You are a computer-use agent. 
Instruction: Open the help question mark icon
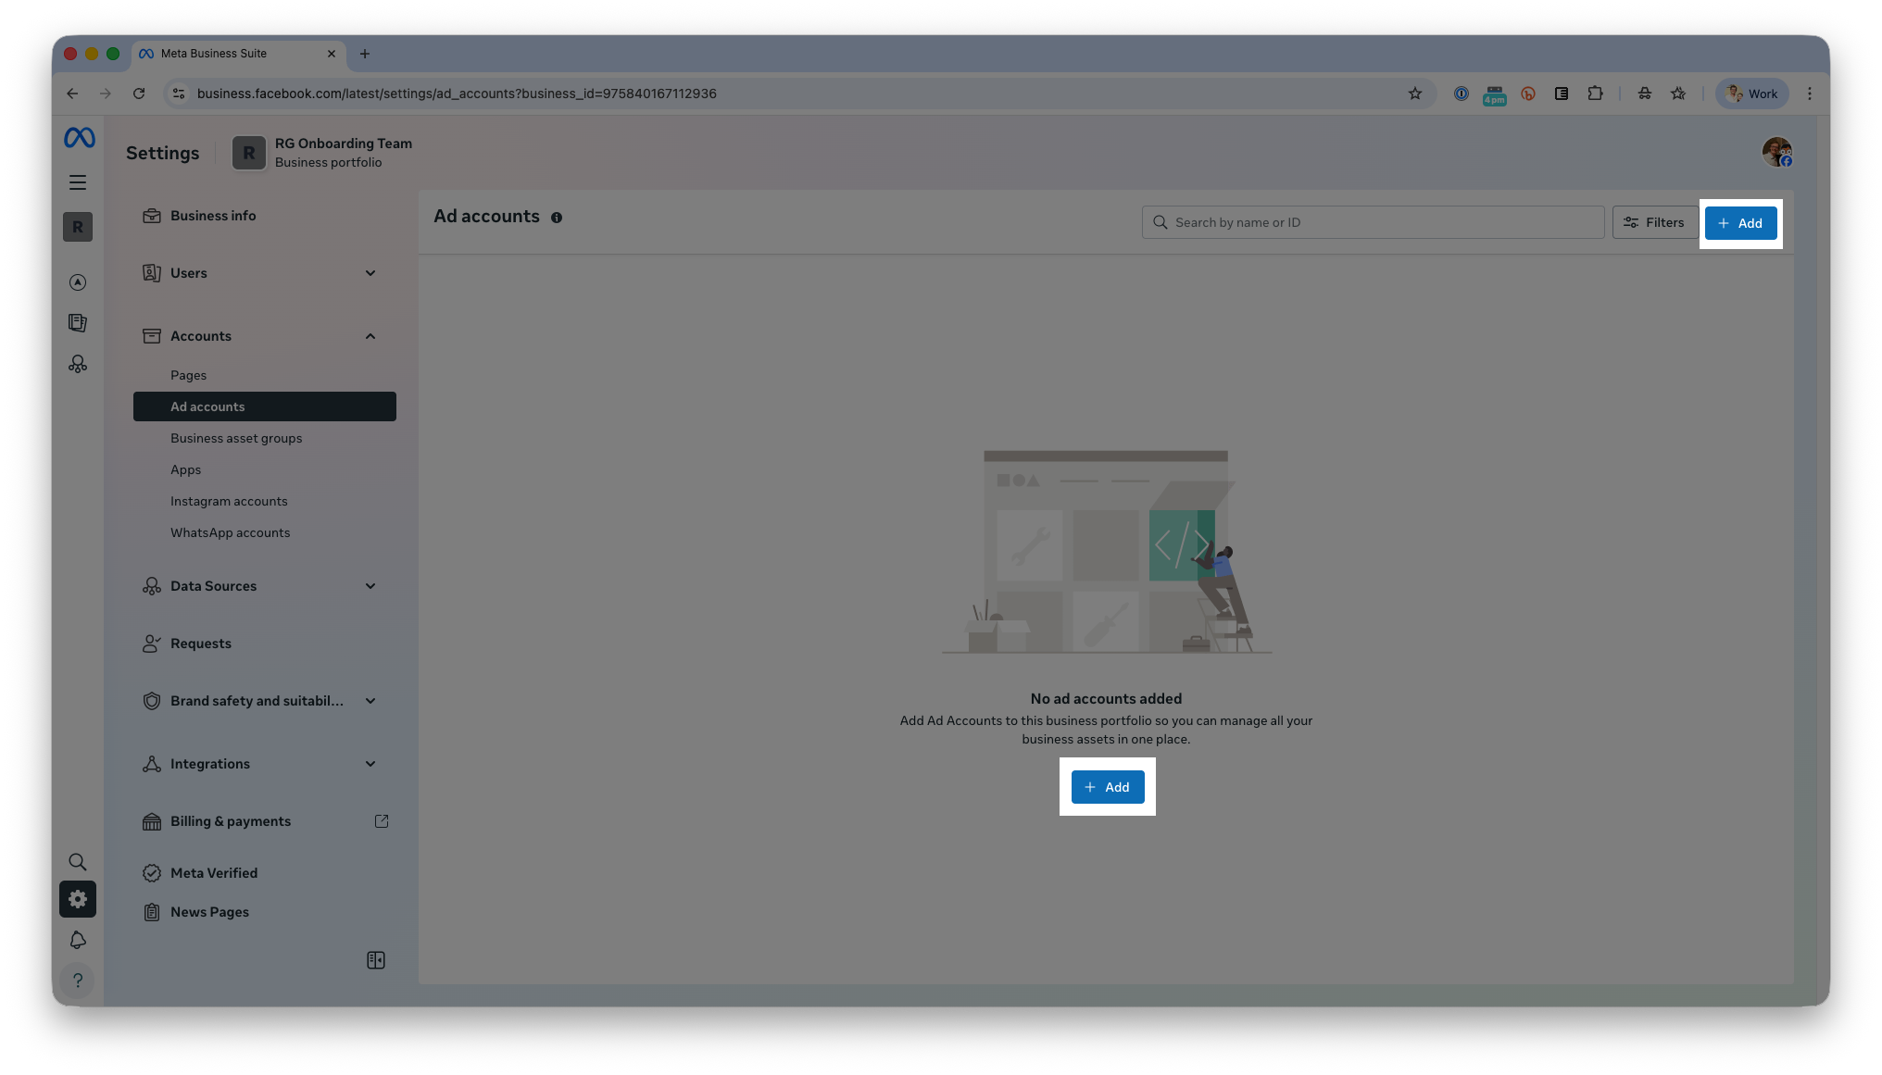click(x=78, y=981)
